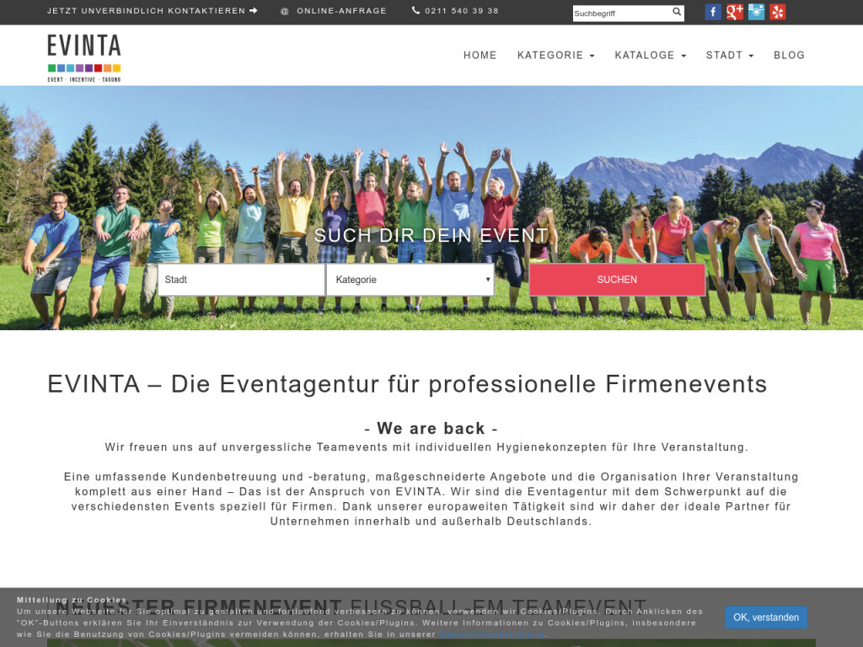
Task: Open Instagram via the header icon
Action: (756, 12)
